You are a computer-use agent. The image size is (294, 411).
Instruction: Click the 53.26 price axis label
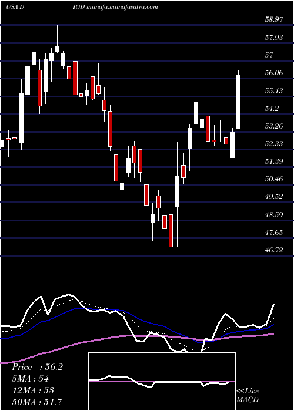tap(274, 126)
